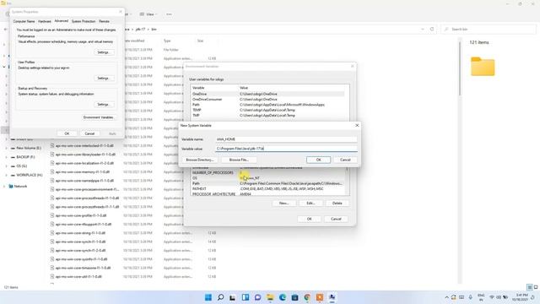Open the Widgets panel icon on taskbar
The width and height of the screenshot is (540, 304).
tap(246, 297)
